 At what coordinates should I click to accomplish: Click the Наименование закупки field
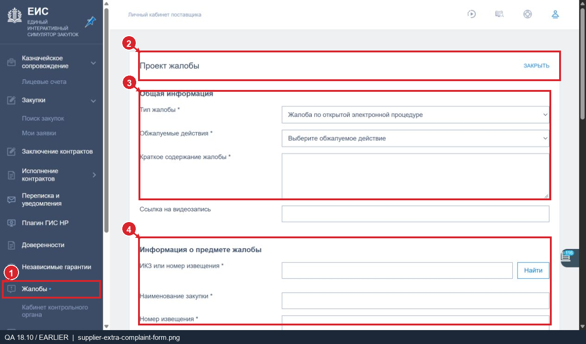[x=416, y=300]
